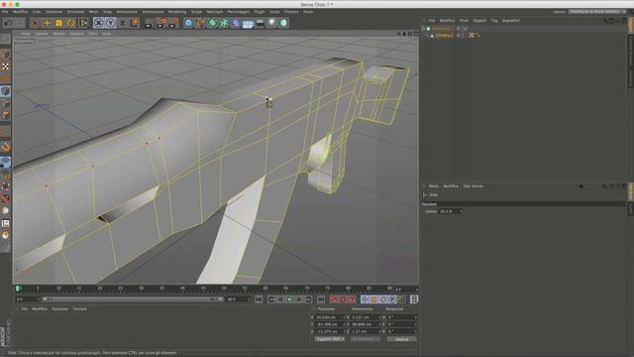The image size is (634, 357).
Task: Open the Layout dropdown
Action: [x=597, y=12]
